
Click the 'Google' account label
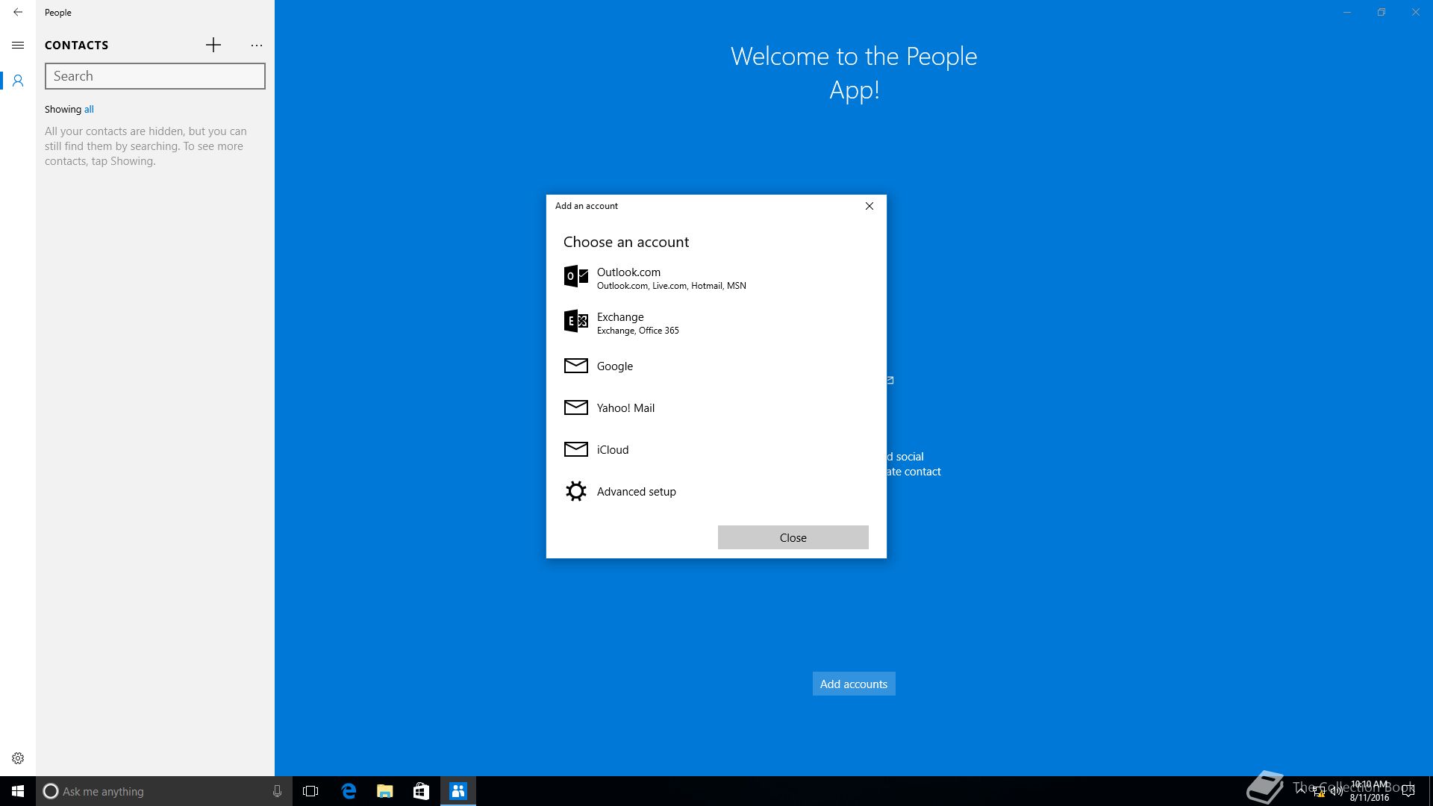[615, 366]
